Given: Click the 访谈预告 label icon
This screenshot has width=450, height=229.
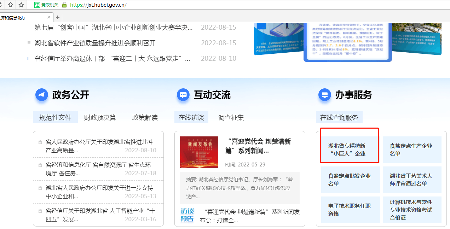Looking at the screenshot, I should 187,215.
